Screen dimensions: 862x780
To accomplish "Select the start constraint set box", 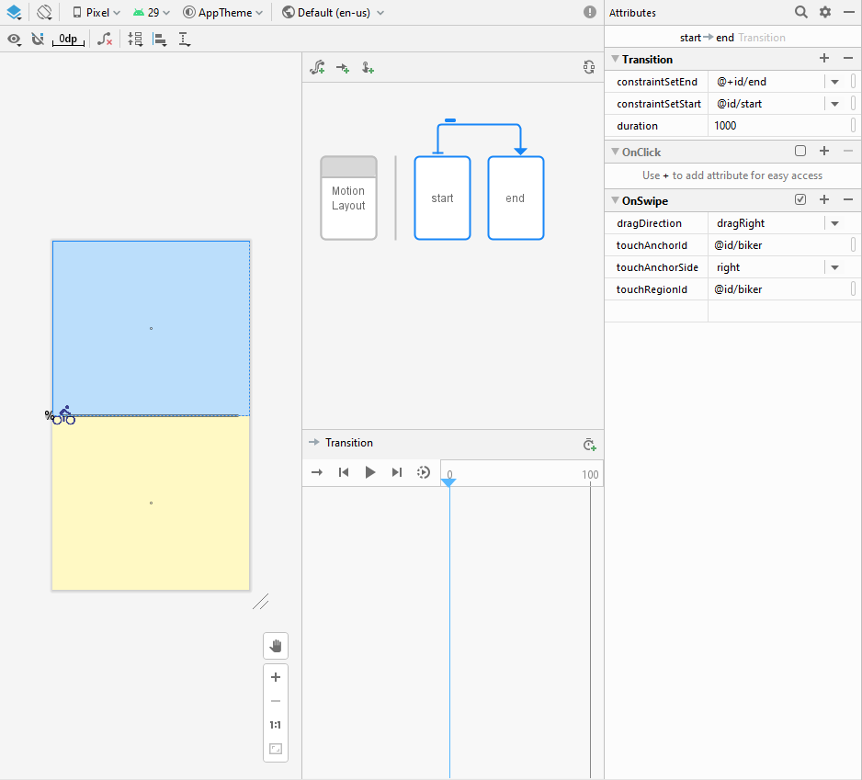I will 442,198.
